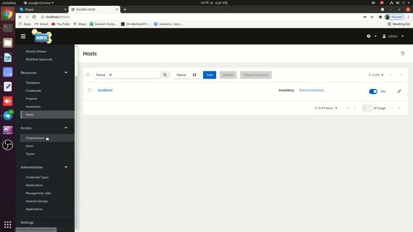
Task: Click the AWX logo
Action: click(42, 36)
